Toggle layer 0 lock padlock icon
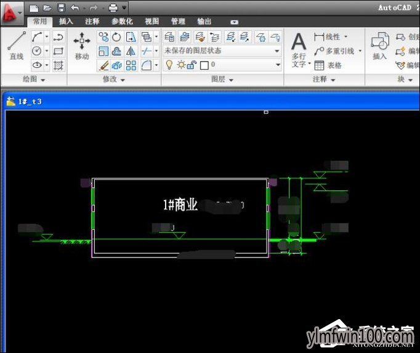 point(192,65)
